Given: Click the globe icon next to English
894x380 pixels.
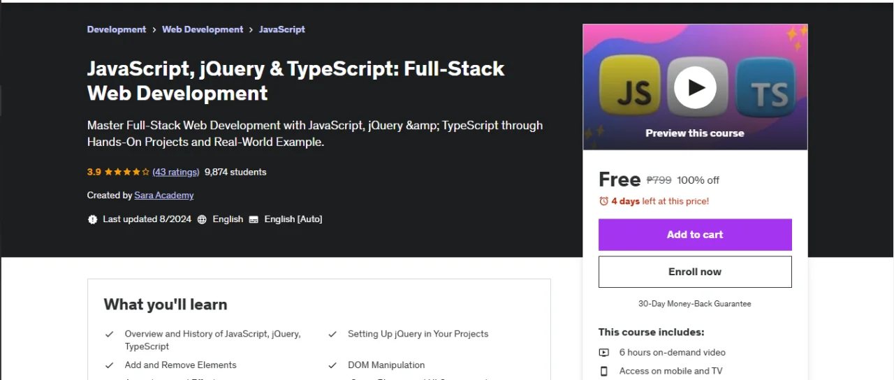Looking at the screenshot, I should coord(202,219).
